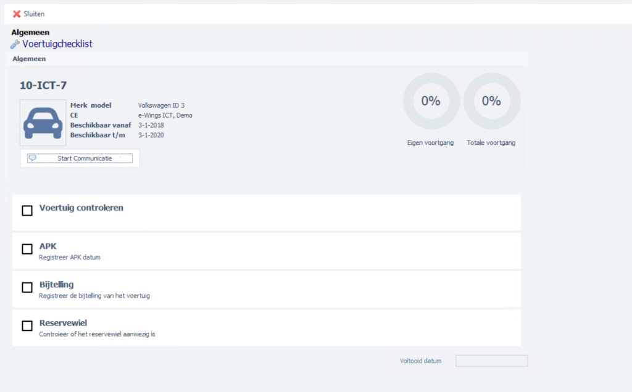Click the Totale voortgang progress circle
Viewport: 632px width, 392px height.
[491, 101]
